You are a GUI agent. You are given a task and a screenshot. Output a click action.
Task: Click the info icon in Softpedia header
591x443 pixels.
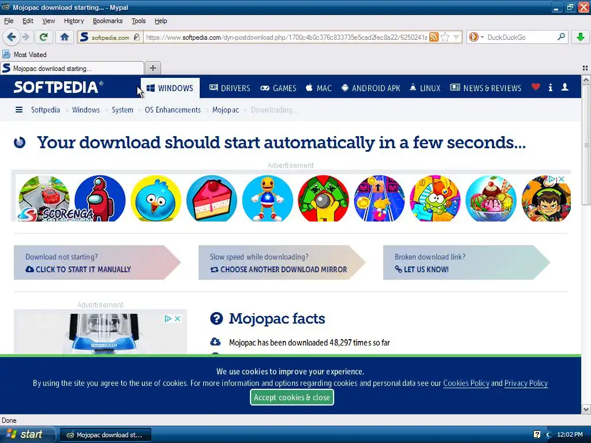[x=550, y=88]
